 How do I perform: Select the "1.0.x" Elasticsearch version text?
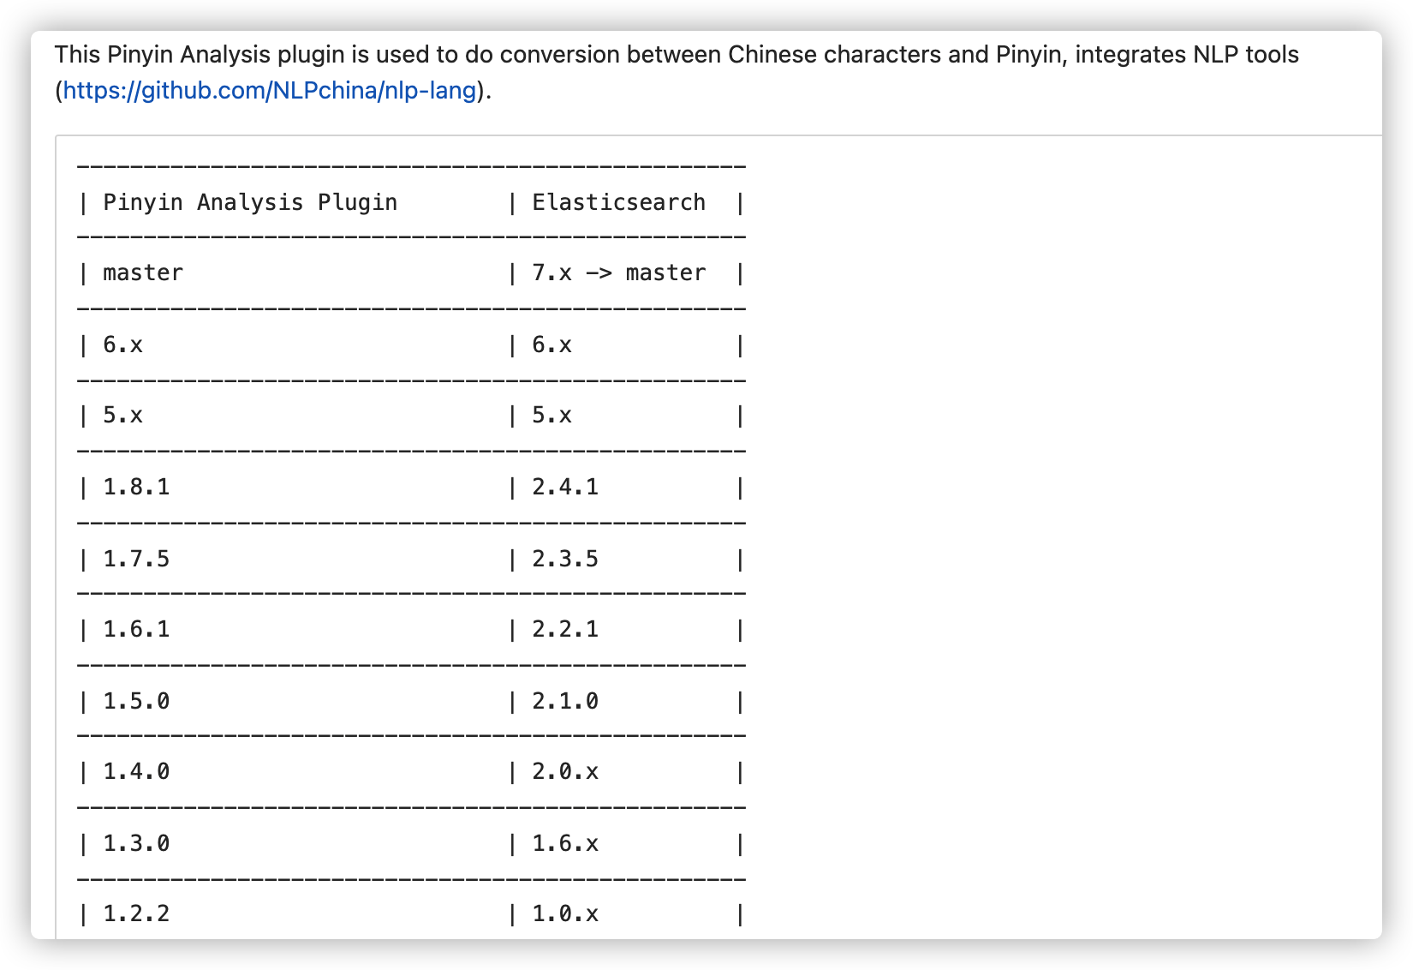(x=565, y=914)
